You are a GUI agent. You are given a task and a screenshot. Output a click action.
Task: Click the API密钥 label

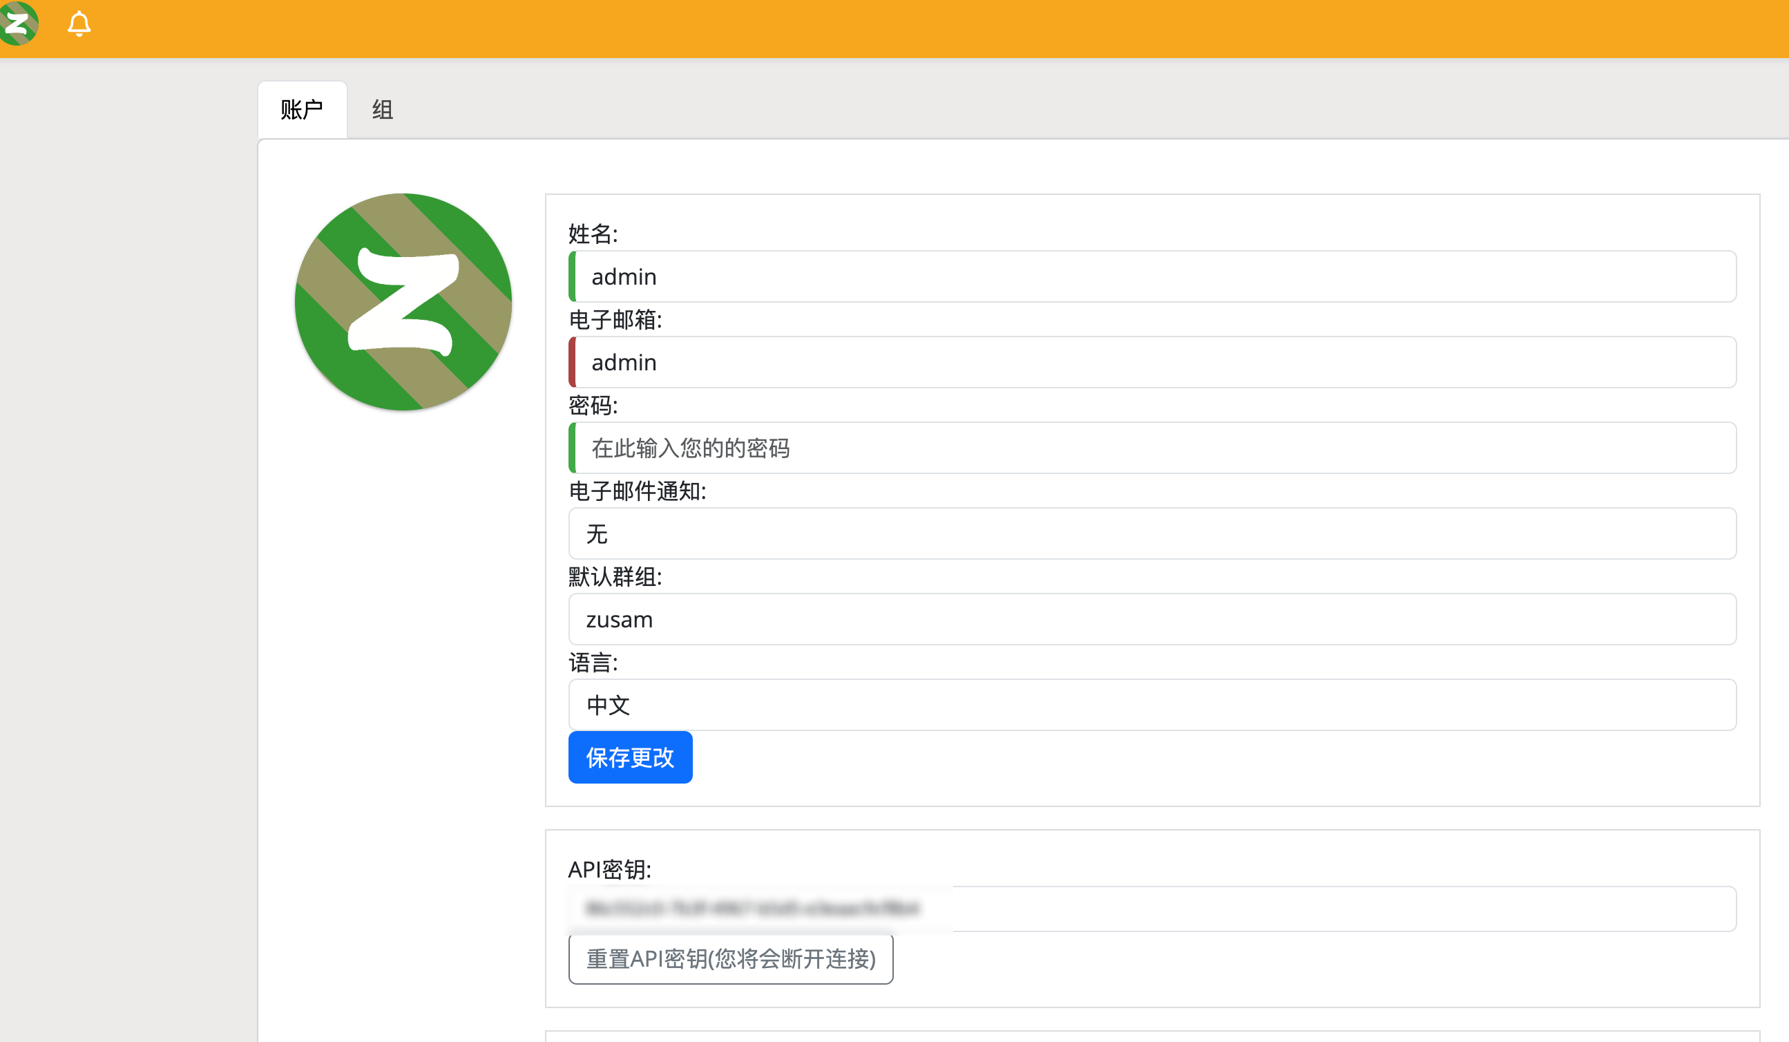[x=610, y=869]
